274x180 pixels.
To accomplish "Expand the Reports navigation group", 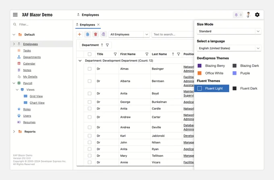I will point(14,131).
